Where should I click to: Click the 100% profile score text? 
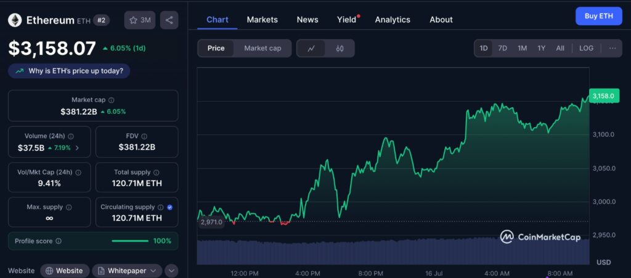coord(162,241)
